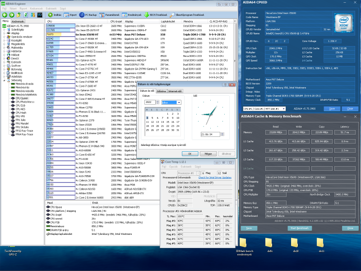361x271 pixels.
Task: Expand the Háttértár tree node
Action: coord(4,51)
